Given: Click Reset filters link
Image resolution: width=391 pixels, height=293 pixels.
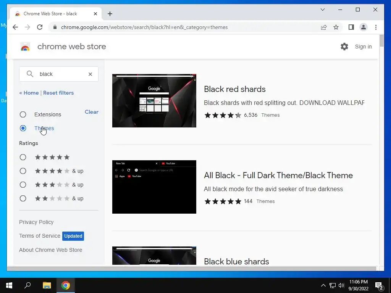Looking at the screenshot, I should pyautogui.click(x=58, y=93).
